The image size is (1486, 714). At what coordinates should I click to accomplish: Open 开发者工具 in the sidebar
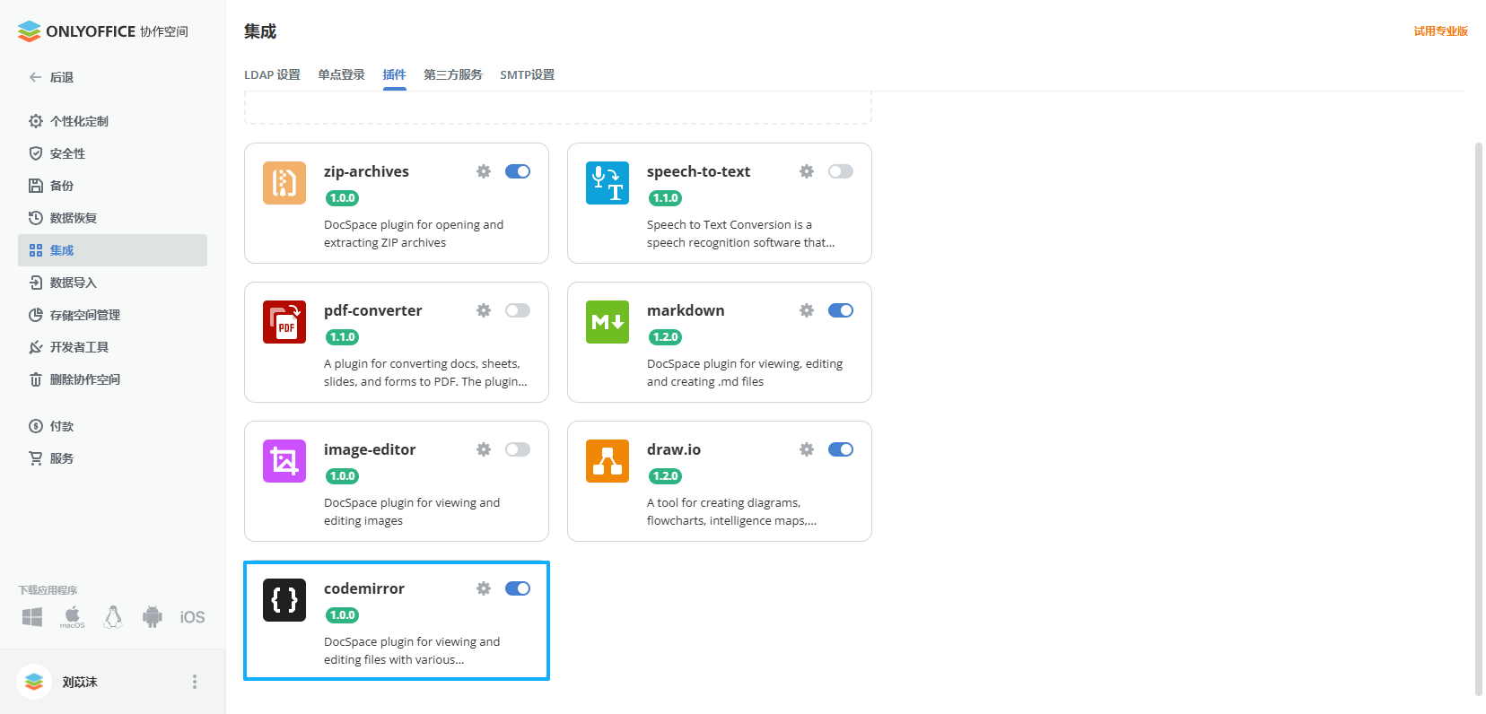point(79,347)
